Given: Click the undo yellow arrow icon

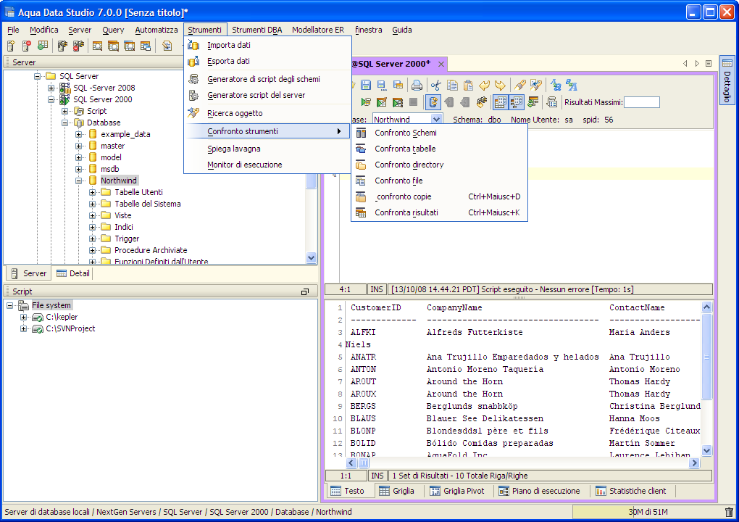Looking at the screenshot, I should tap(484, 86).
